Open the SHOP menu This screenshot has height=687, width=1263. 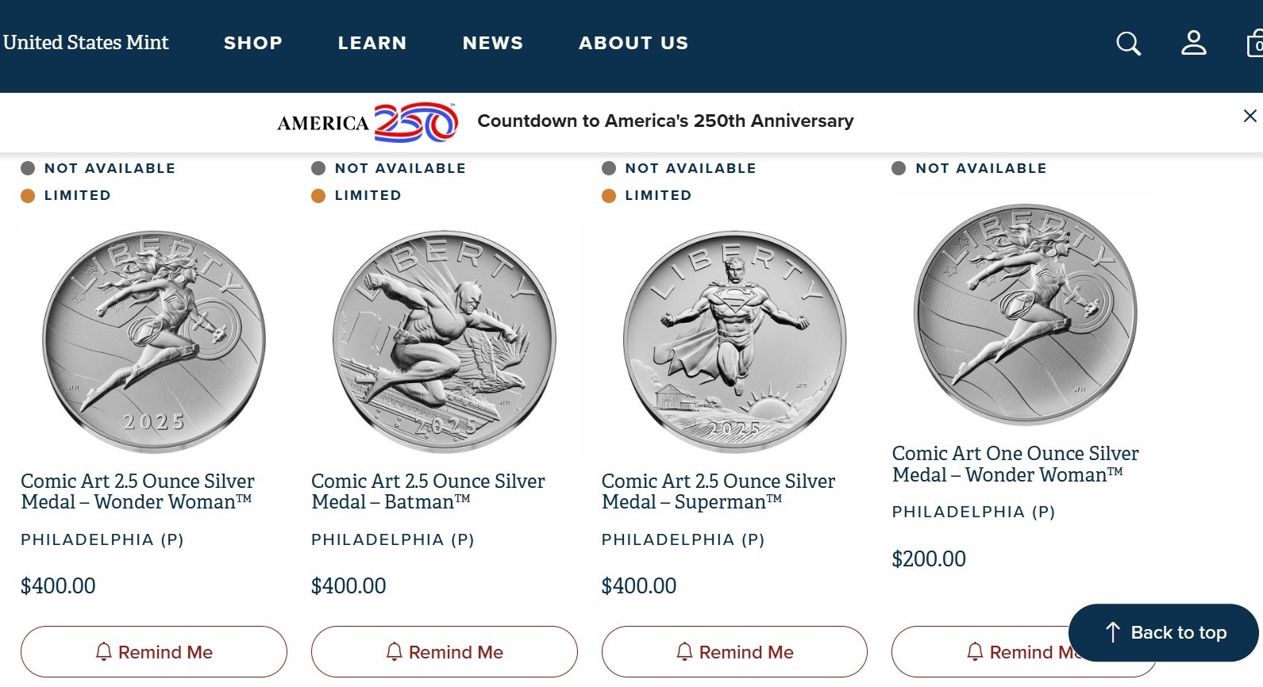coord(253,43)
